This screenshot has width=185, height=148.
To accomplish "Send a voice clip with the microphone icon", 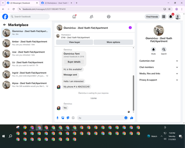I will pyautogui.click(x=57, y=118).
